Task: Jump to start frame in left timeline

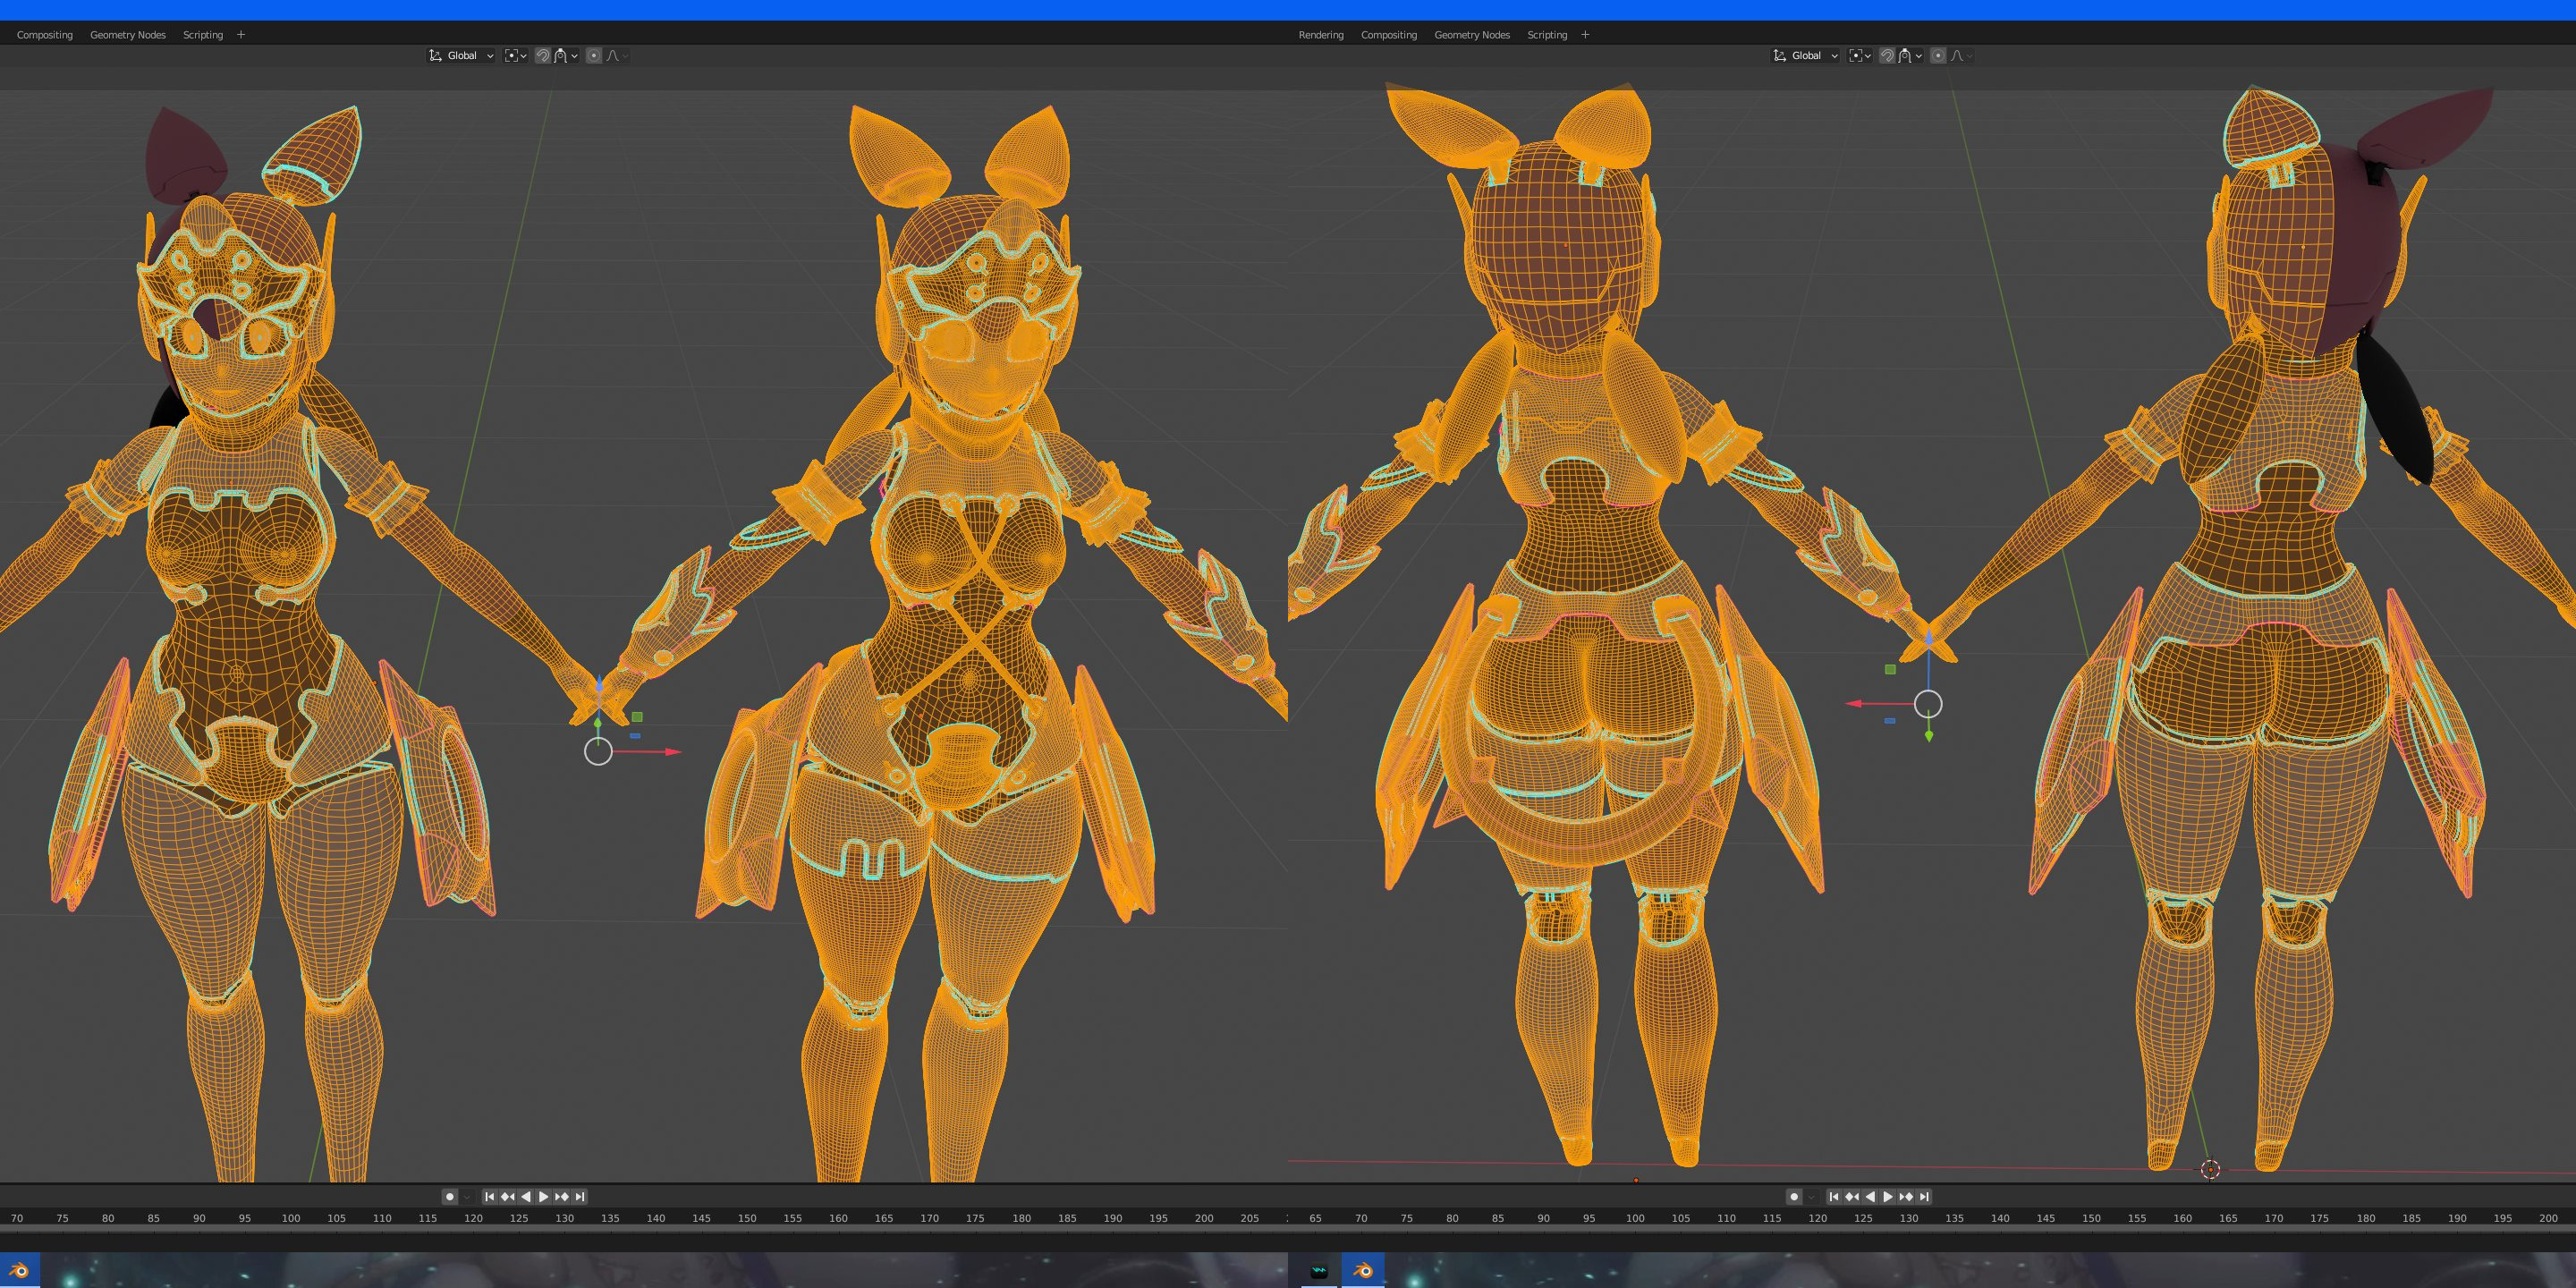Action: point(489,1197)
